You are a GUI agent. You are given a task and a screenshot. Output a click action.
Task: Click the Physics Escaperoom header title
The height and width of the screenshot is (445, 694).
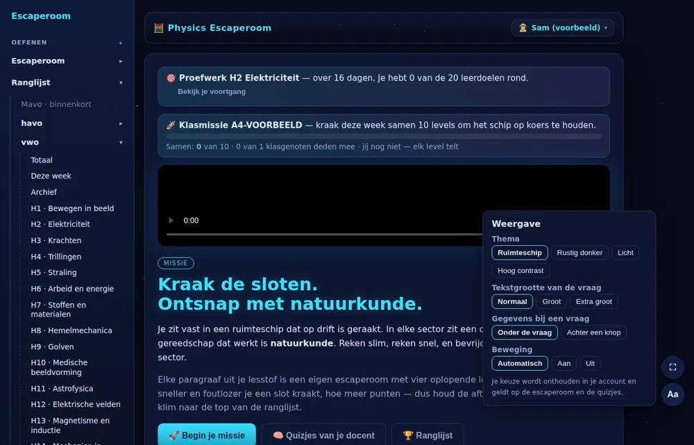(x=219, y=28)
